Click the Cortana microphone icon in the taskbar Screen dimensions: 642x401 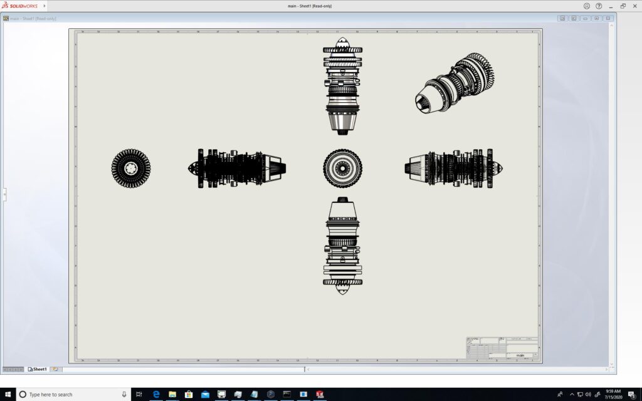pos(124,394)
